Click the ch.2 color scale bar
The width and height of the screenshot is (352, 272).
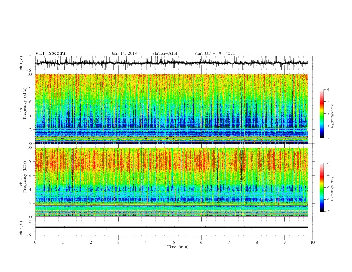(x=322, y=187)
